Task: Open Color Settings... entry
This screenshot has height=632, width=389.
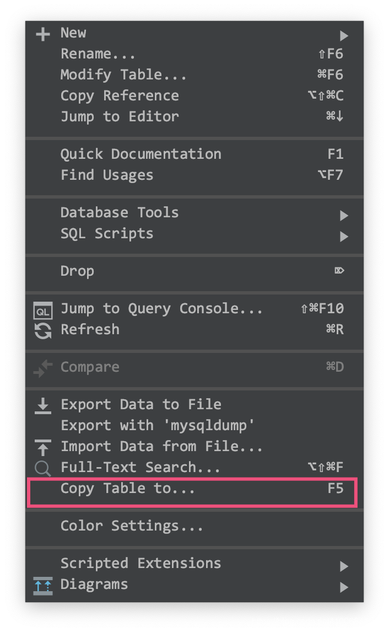Action: (132, 526)
